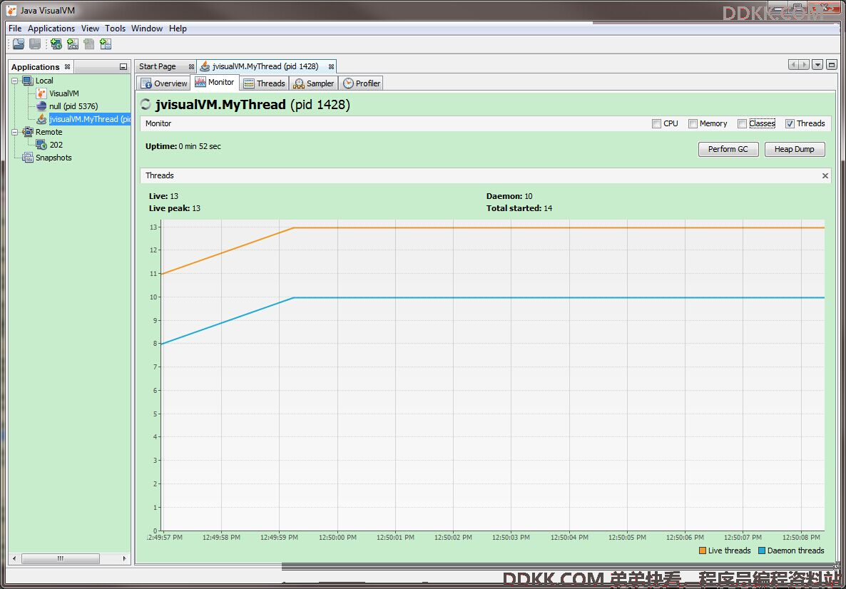Select jvisualVM.MyThread in the Applications tree
846x589 pixels.
pyautogui.click(x=90, y=119)
